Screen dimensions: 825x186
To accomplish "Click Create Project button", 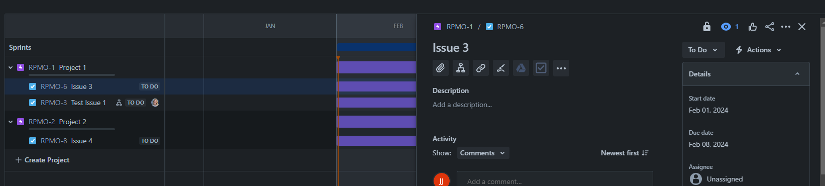I will pos(42,160).
